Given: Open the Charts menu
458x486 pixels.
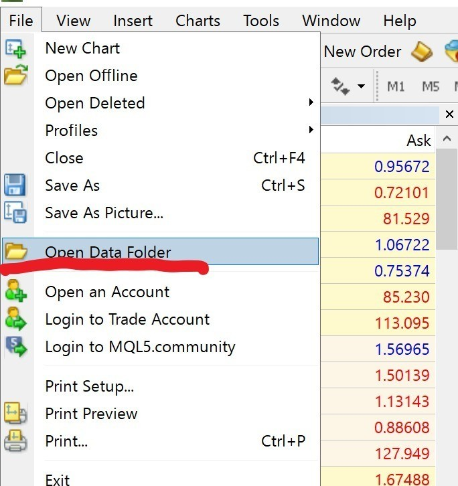Looking at the screenshot, I should (x=198, y=21).
